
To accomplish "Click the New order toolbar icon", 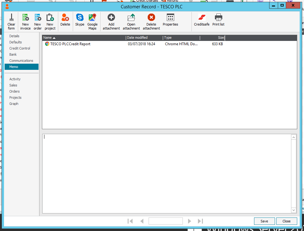I will coord(38,18).
